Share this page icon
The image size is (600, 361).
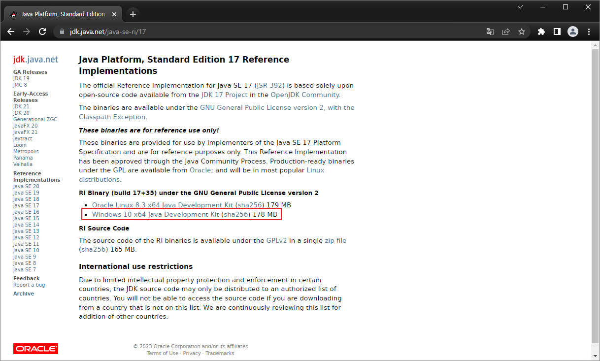pyautogui.click(x=506, y=32)
